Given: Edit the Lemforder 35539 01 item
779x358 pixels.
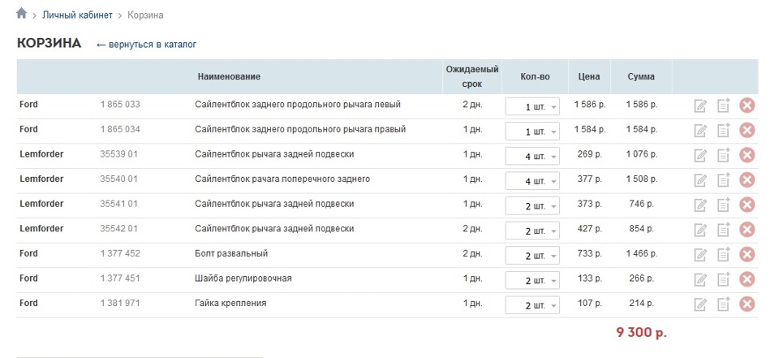Looking at the screenshot, I should pyautogui.click(x=700, y=155).
